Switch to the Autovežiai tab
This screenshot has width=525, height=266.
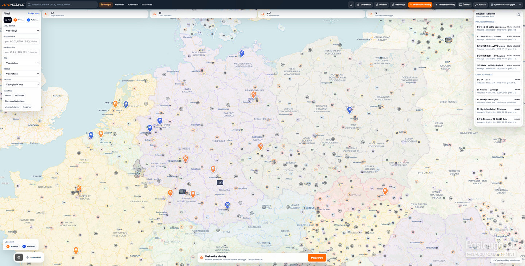133,5
